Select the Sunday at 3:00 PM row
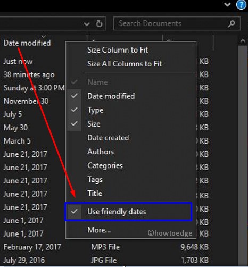This screenshot has height=267, width=248. (34, 88)
